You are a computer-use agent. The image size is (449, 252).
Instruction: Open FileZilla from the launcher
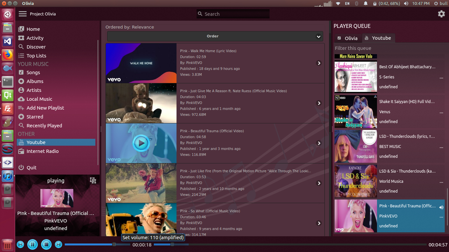8,108
